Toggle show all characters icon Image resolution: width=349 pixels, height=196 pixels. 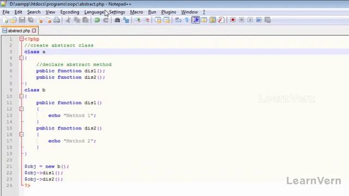[x=186, y=20]
